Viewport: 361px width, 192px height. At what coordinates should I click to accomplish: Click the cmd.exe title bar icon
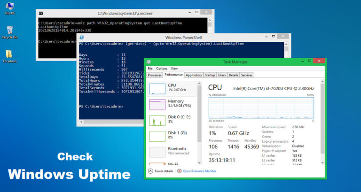pyautogui.click(x=41, y=14)
